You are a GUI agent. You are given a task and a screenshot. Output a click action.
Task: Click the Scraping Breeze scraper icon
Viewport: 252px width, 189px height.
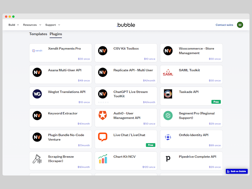[37, 159]
